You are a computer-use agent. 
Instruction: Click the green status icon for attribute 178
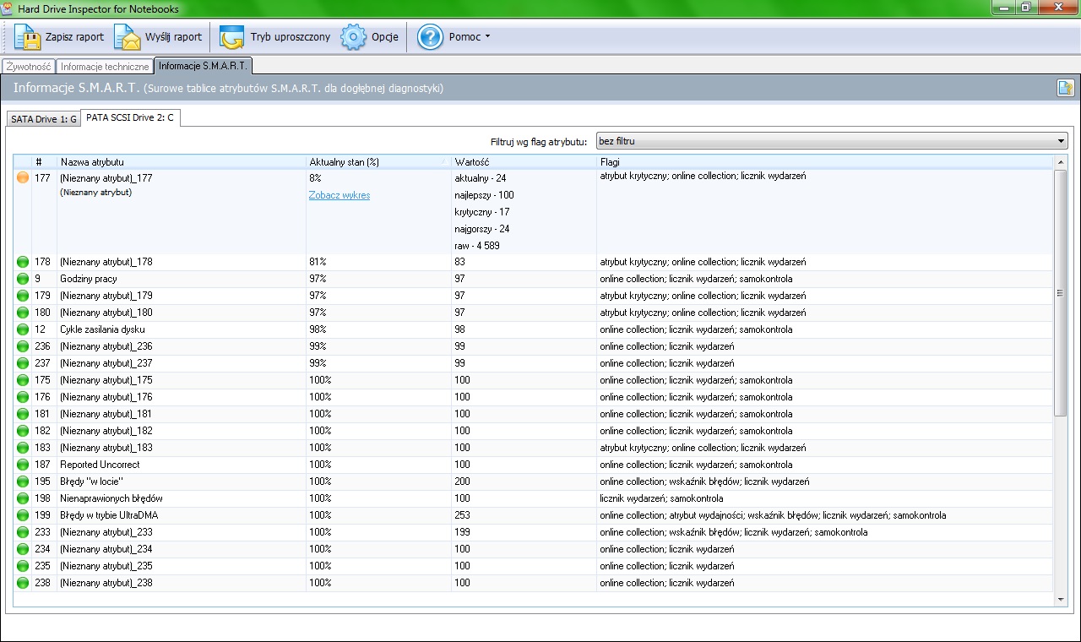tap(23, 262)
